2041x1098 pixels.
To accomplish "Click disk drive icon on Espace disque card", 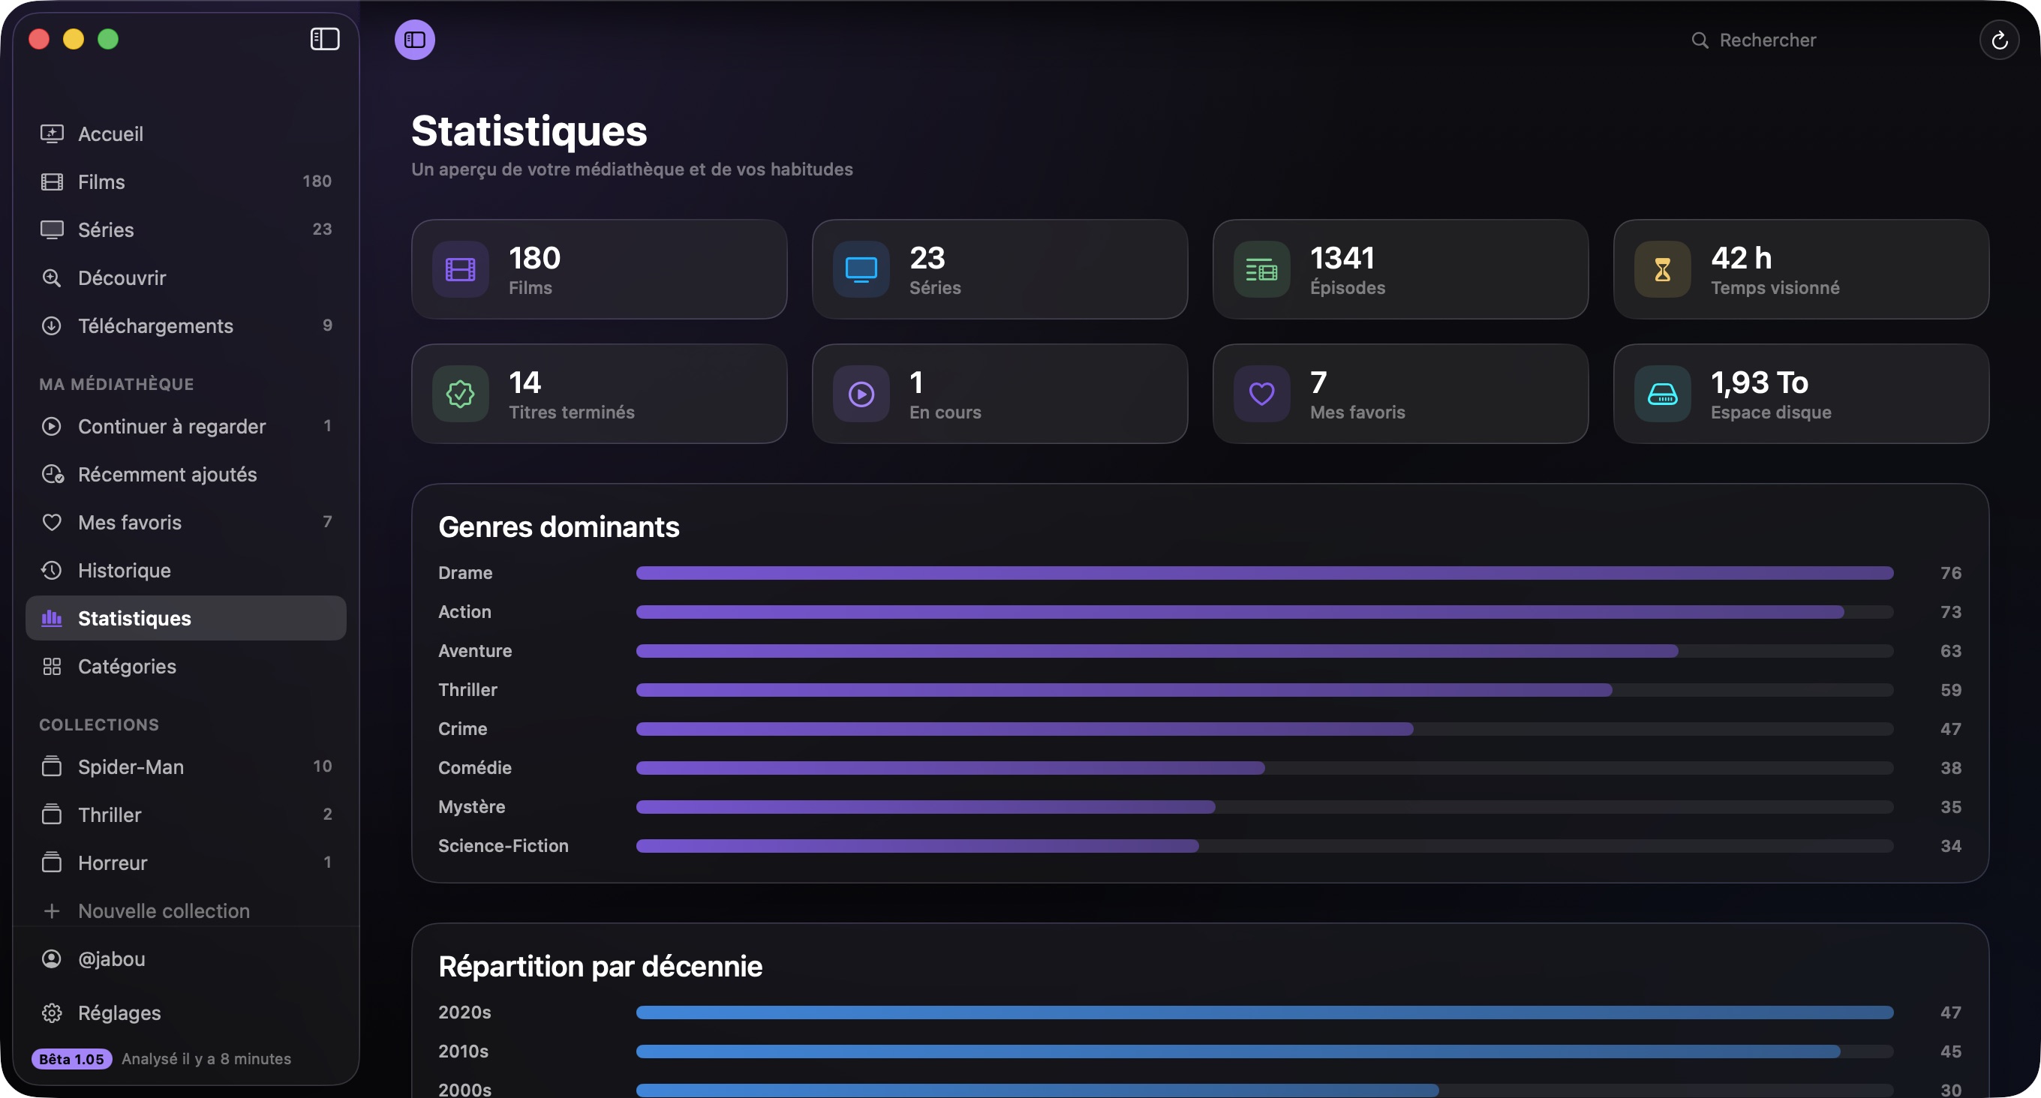I will 1662,394.
